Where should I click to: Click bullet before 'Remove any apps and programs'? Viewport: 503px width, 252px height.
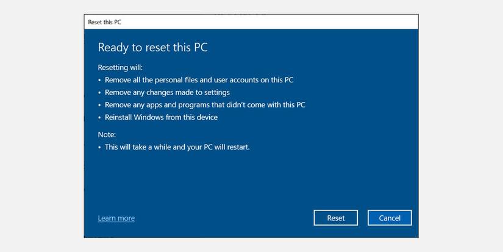pyautogui.click(x=99, y=105)
